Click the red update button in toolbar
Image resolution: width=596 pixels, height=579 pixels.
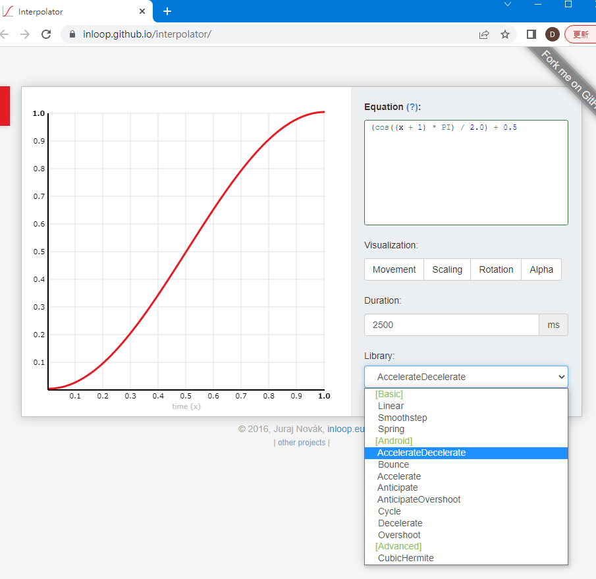pyautogui.click(x=580, y=35)
